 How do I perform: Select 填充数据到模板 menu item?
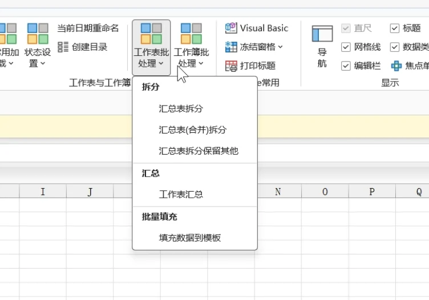[x=195, y=238]
